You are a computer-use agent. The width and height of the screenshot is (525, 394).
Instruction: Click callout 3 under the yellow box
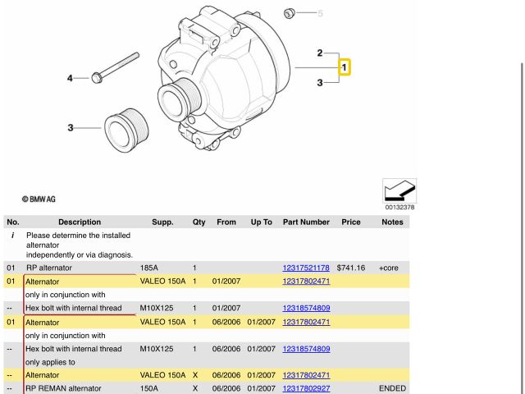321,83
